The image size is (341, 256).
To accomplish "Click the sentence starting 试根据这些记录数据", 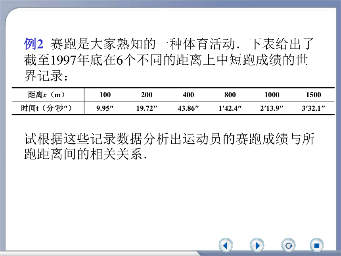I will 169,139.
